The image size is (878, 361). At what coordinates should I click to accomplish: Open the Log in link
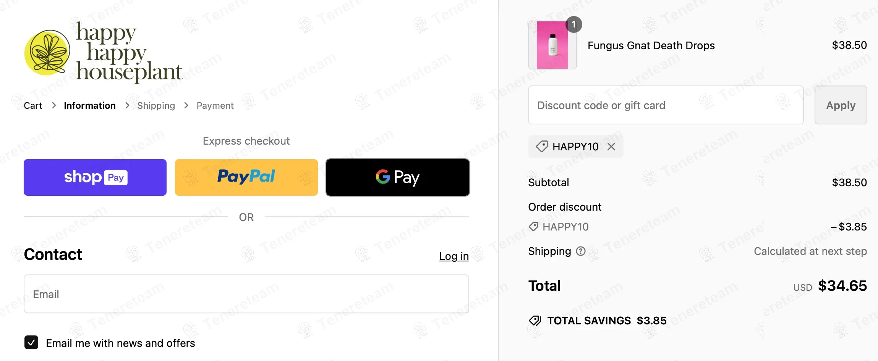[454, 256]
